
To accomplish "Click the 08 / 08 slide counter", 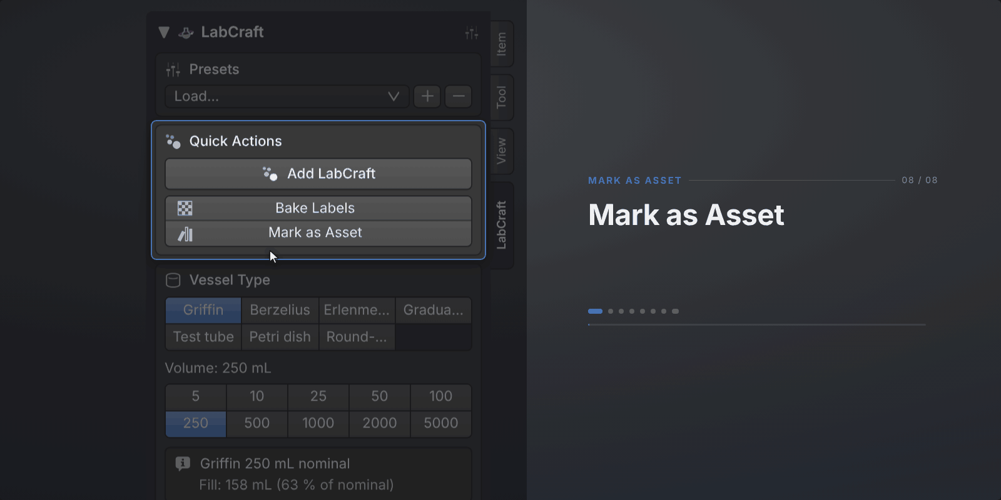I will [920, 180].
